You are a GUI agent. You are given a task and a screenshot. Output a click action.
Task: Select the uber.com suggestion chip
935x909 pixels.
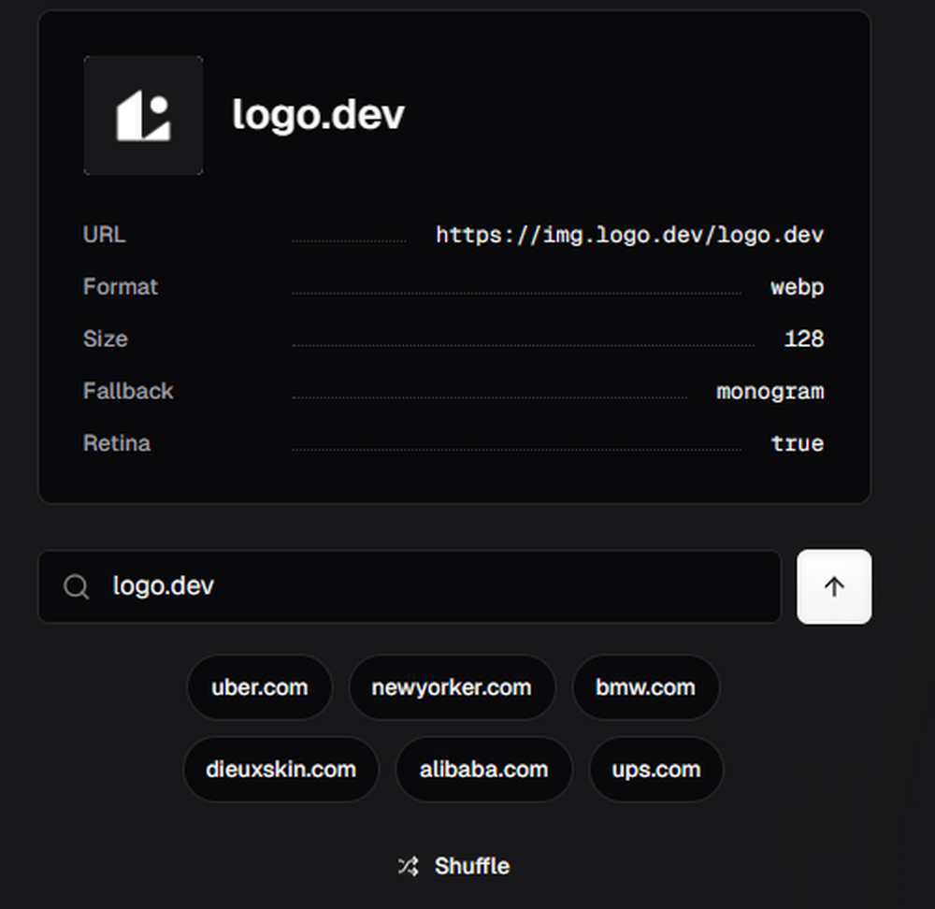(259, 687)
